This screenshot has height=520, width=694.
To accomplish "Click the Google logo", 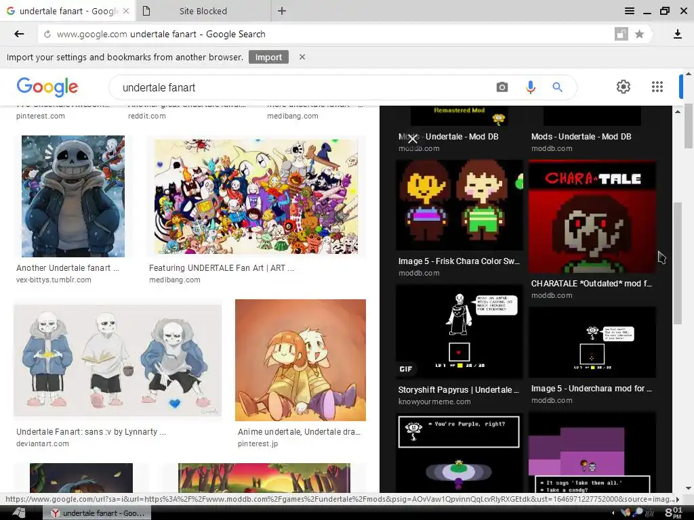I will pyautogui.click(x=47, y=87).
